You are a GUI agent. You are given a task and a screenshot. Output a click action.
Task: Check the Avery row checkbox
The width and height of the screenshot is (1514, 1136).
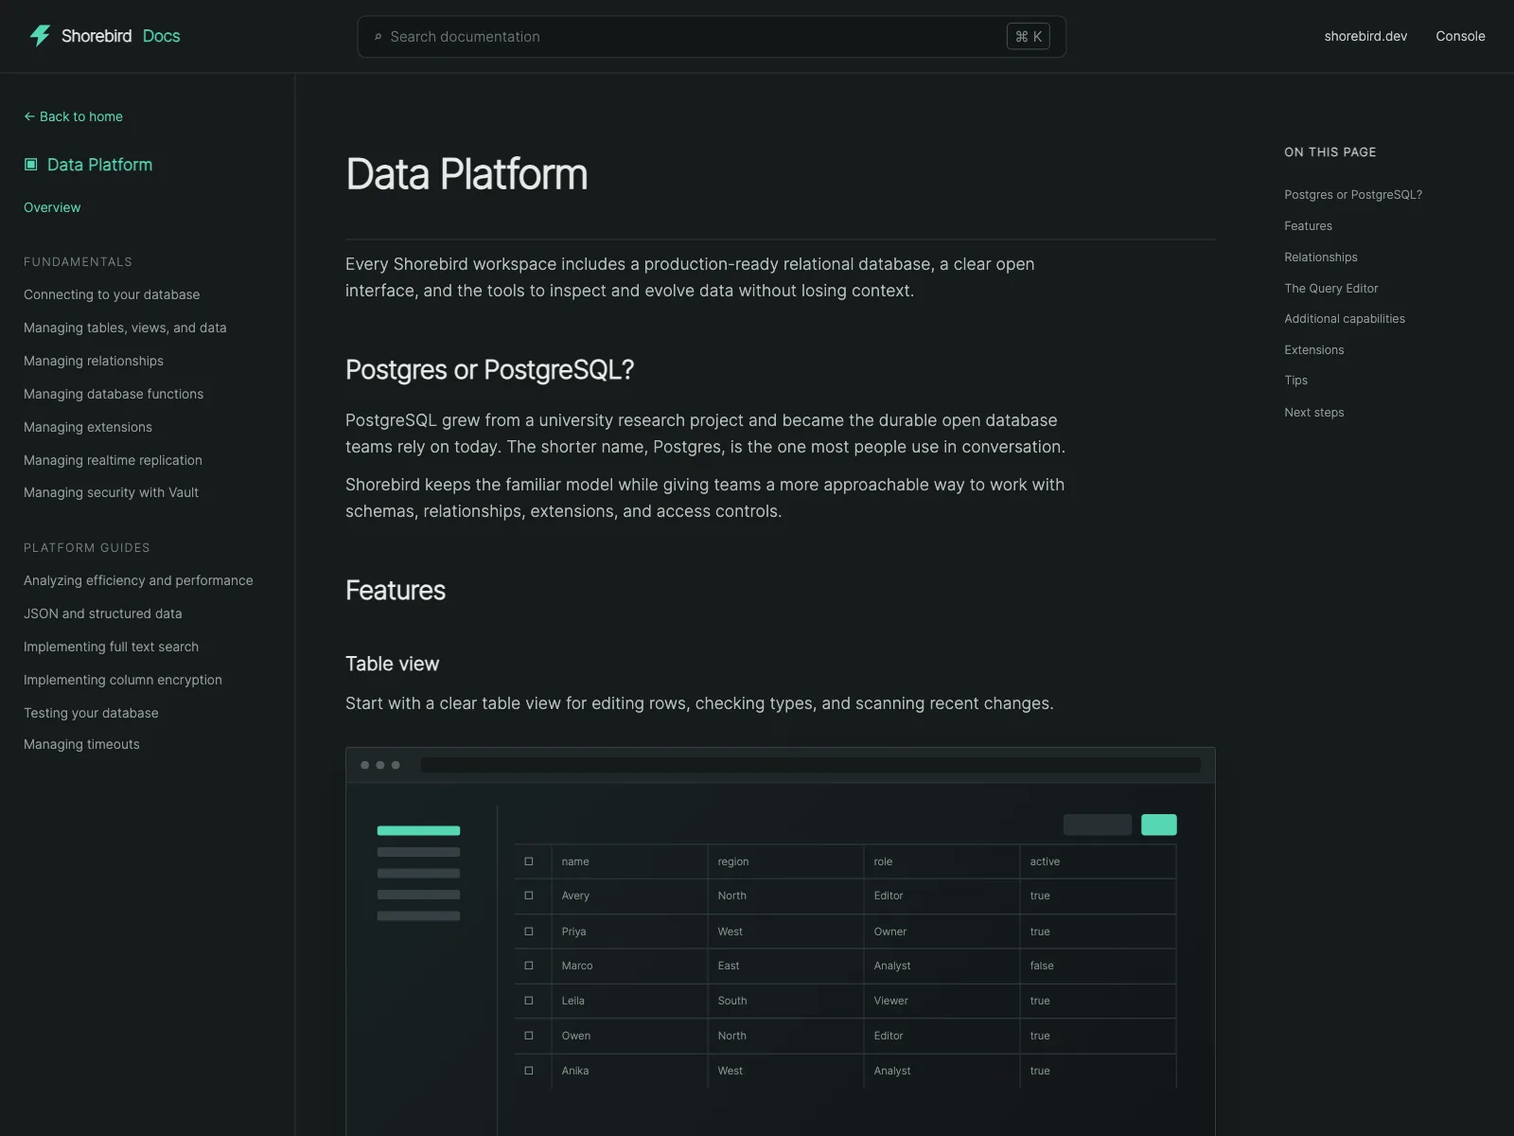pyautogui.click(x=529, y=896)
